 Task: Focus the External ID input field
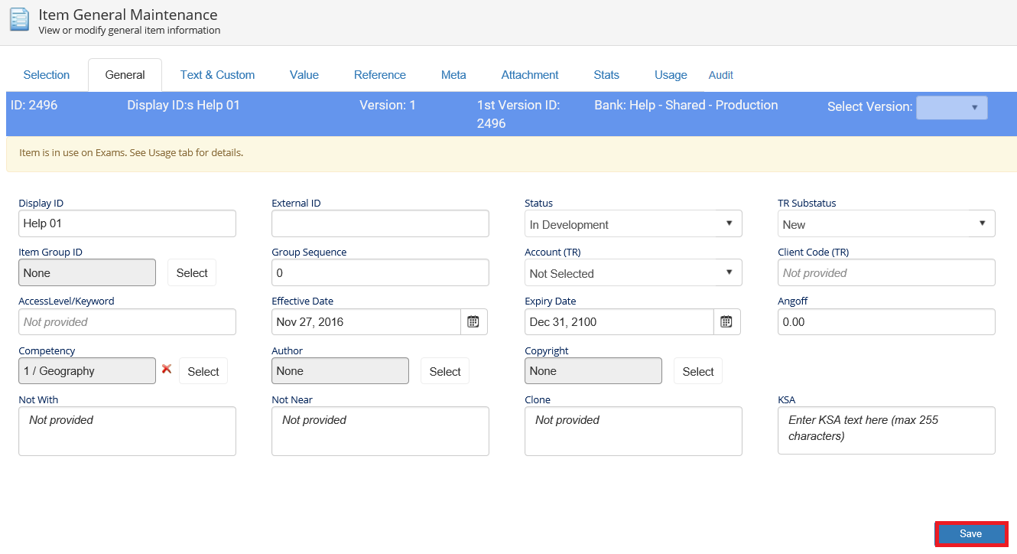click(380, 224)
